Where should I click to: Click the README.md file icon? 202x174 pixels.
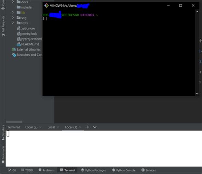[x=19, y=44]
